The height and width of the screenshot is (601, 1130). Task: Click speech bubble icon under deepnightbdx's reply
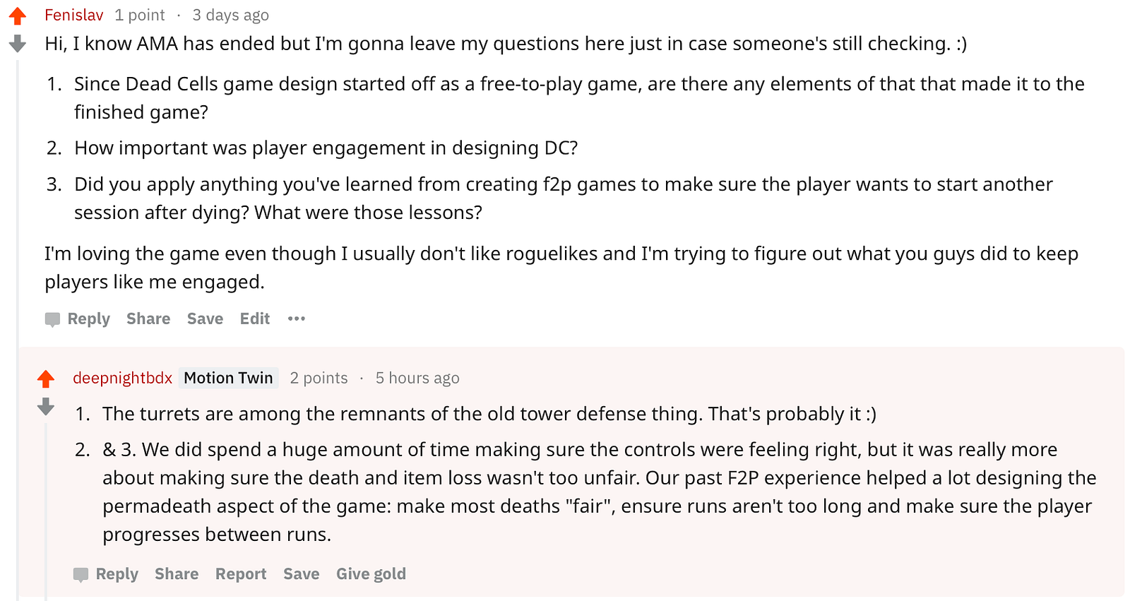pos(81,574)
